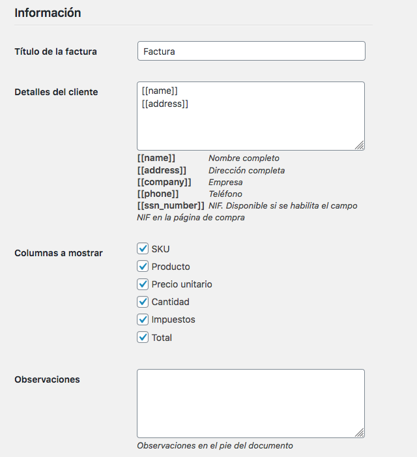The width and height of the screenshot is (417, 457).
Task: Click the Columnas a mostrar label
Action: (59, 253)
